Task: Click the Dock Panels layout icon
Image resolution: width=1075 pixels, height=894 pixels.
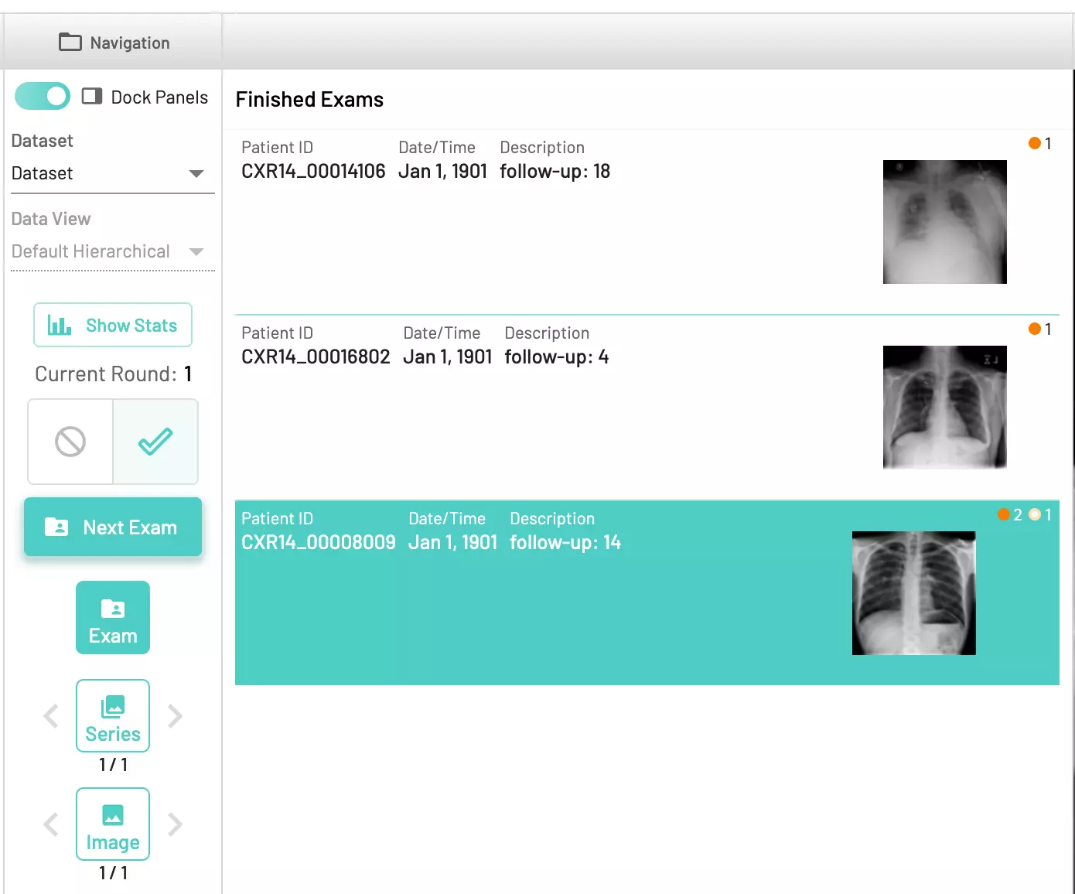Action: pyautogui.click(x=92, y=97)
